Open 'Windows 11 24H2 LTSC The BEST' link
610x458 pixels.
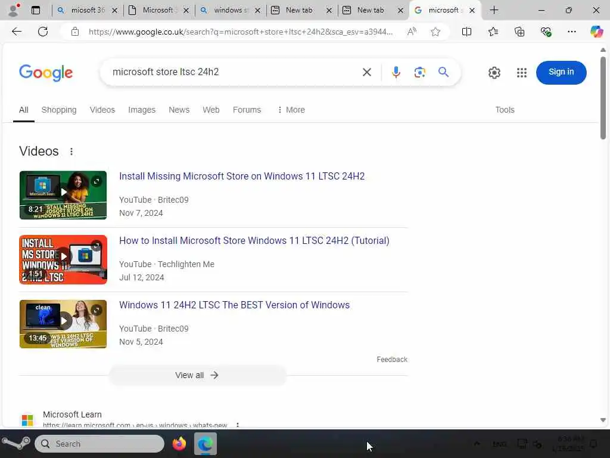coord(234,305)
